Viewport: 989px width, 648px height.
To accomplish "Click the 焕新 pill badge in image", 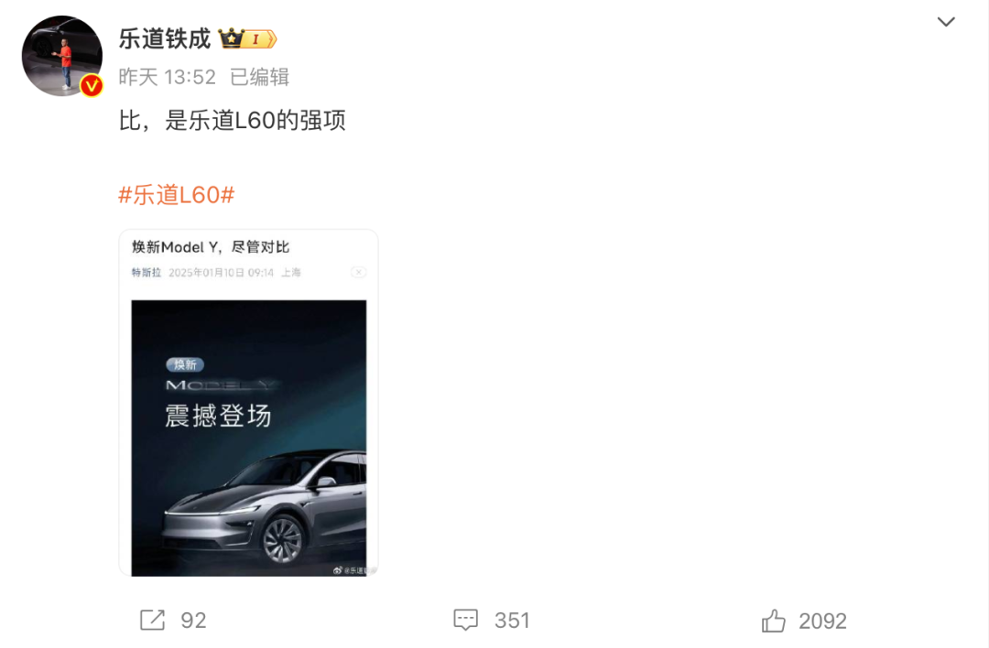I will (185, 364).
